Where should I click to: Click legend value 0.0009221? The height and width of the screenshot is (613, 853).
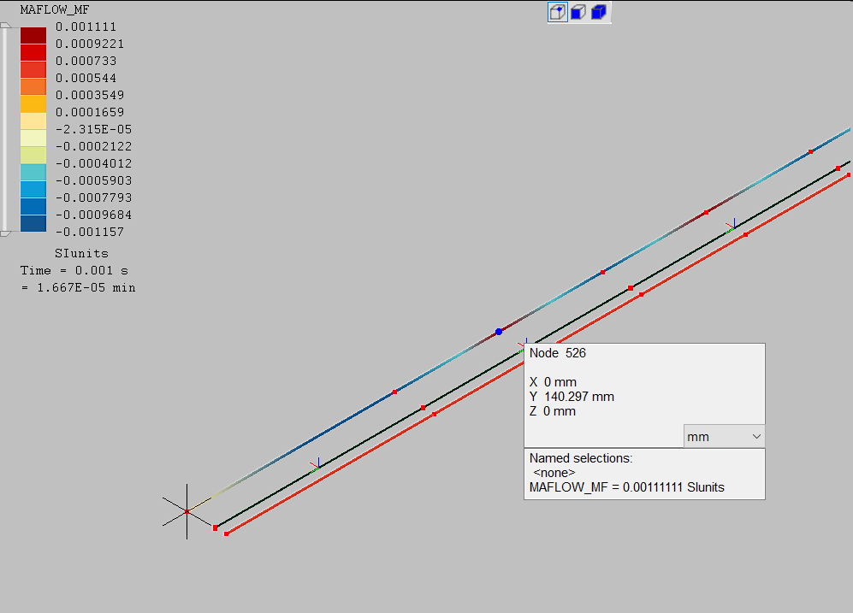[90, 44]
